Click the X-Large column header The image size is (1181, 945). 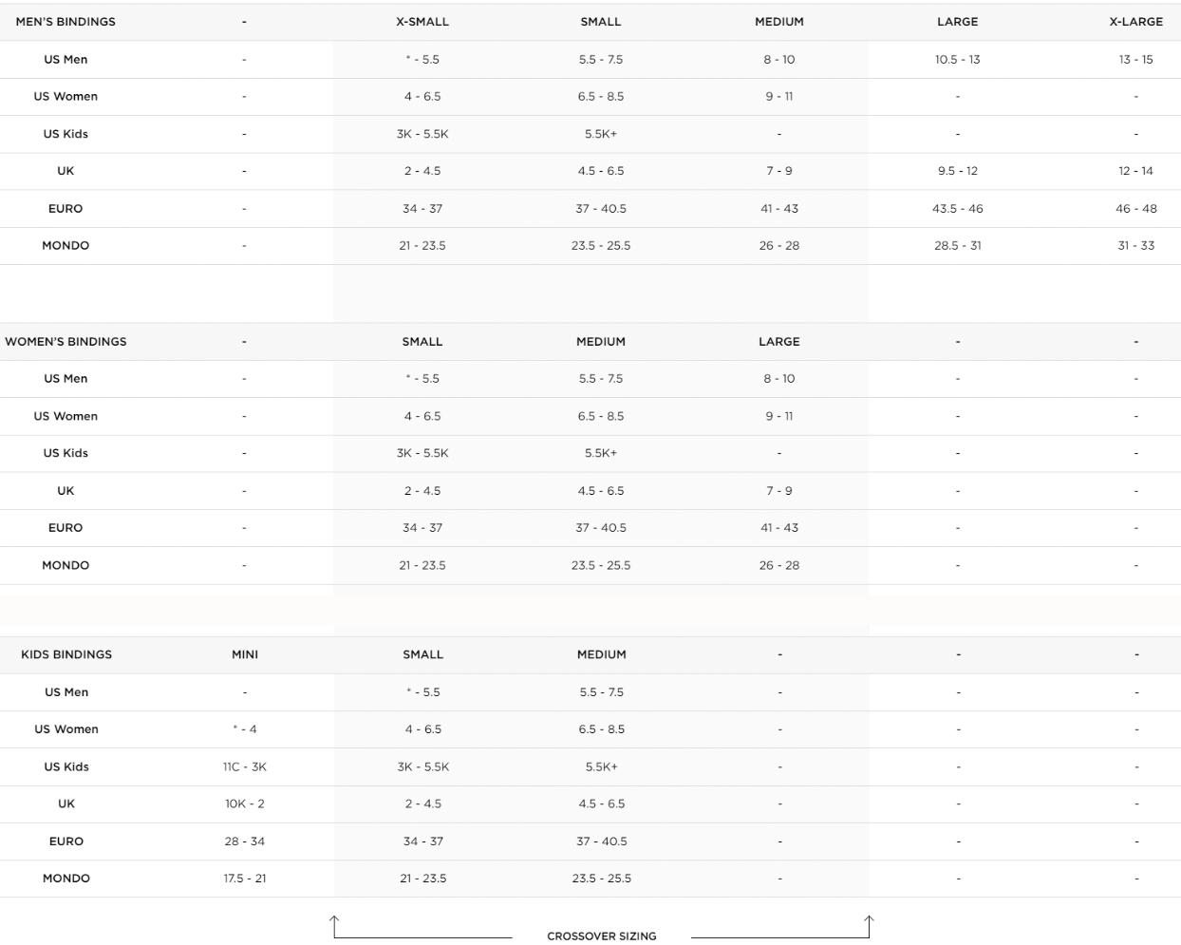[x=1135, y=22]
